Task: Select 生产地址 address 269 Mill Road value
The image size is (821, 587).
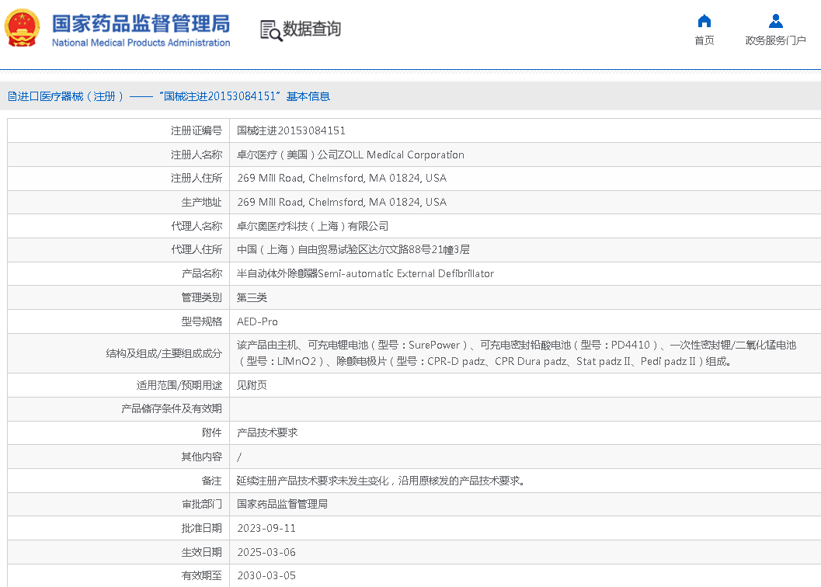Action: click(342, 202)
